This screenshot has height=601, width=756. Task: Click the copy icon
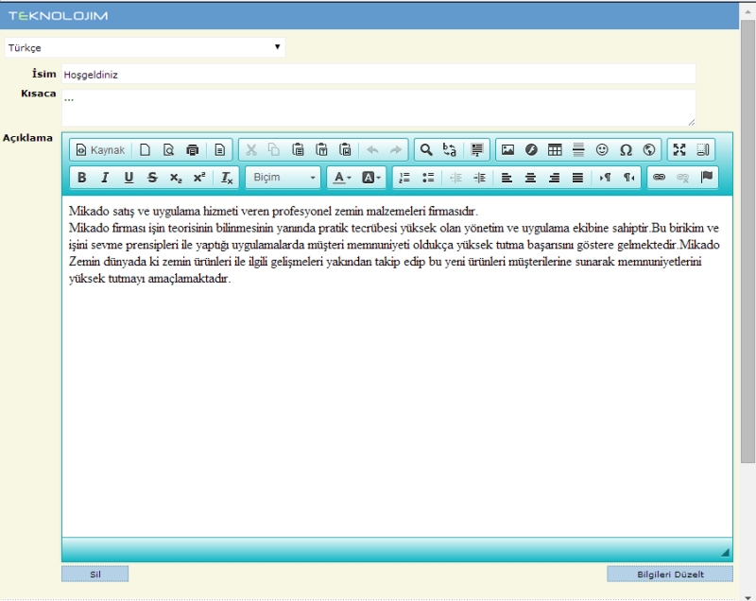coord(274,150)
